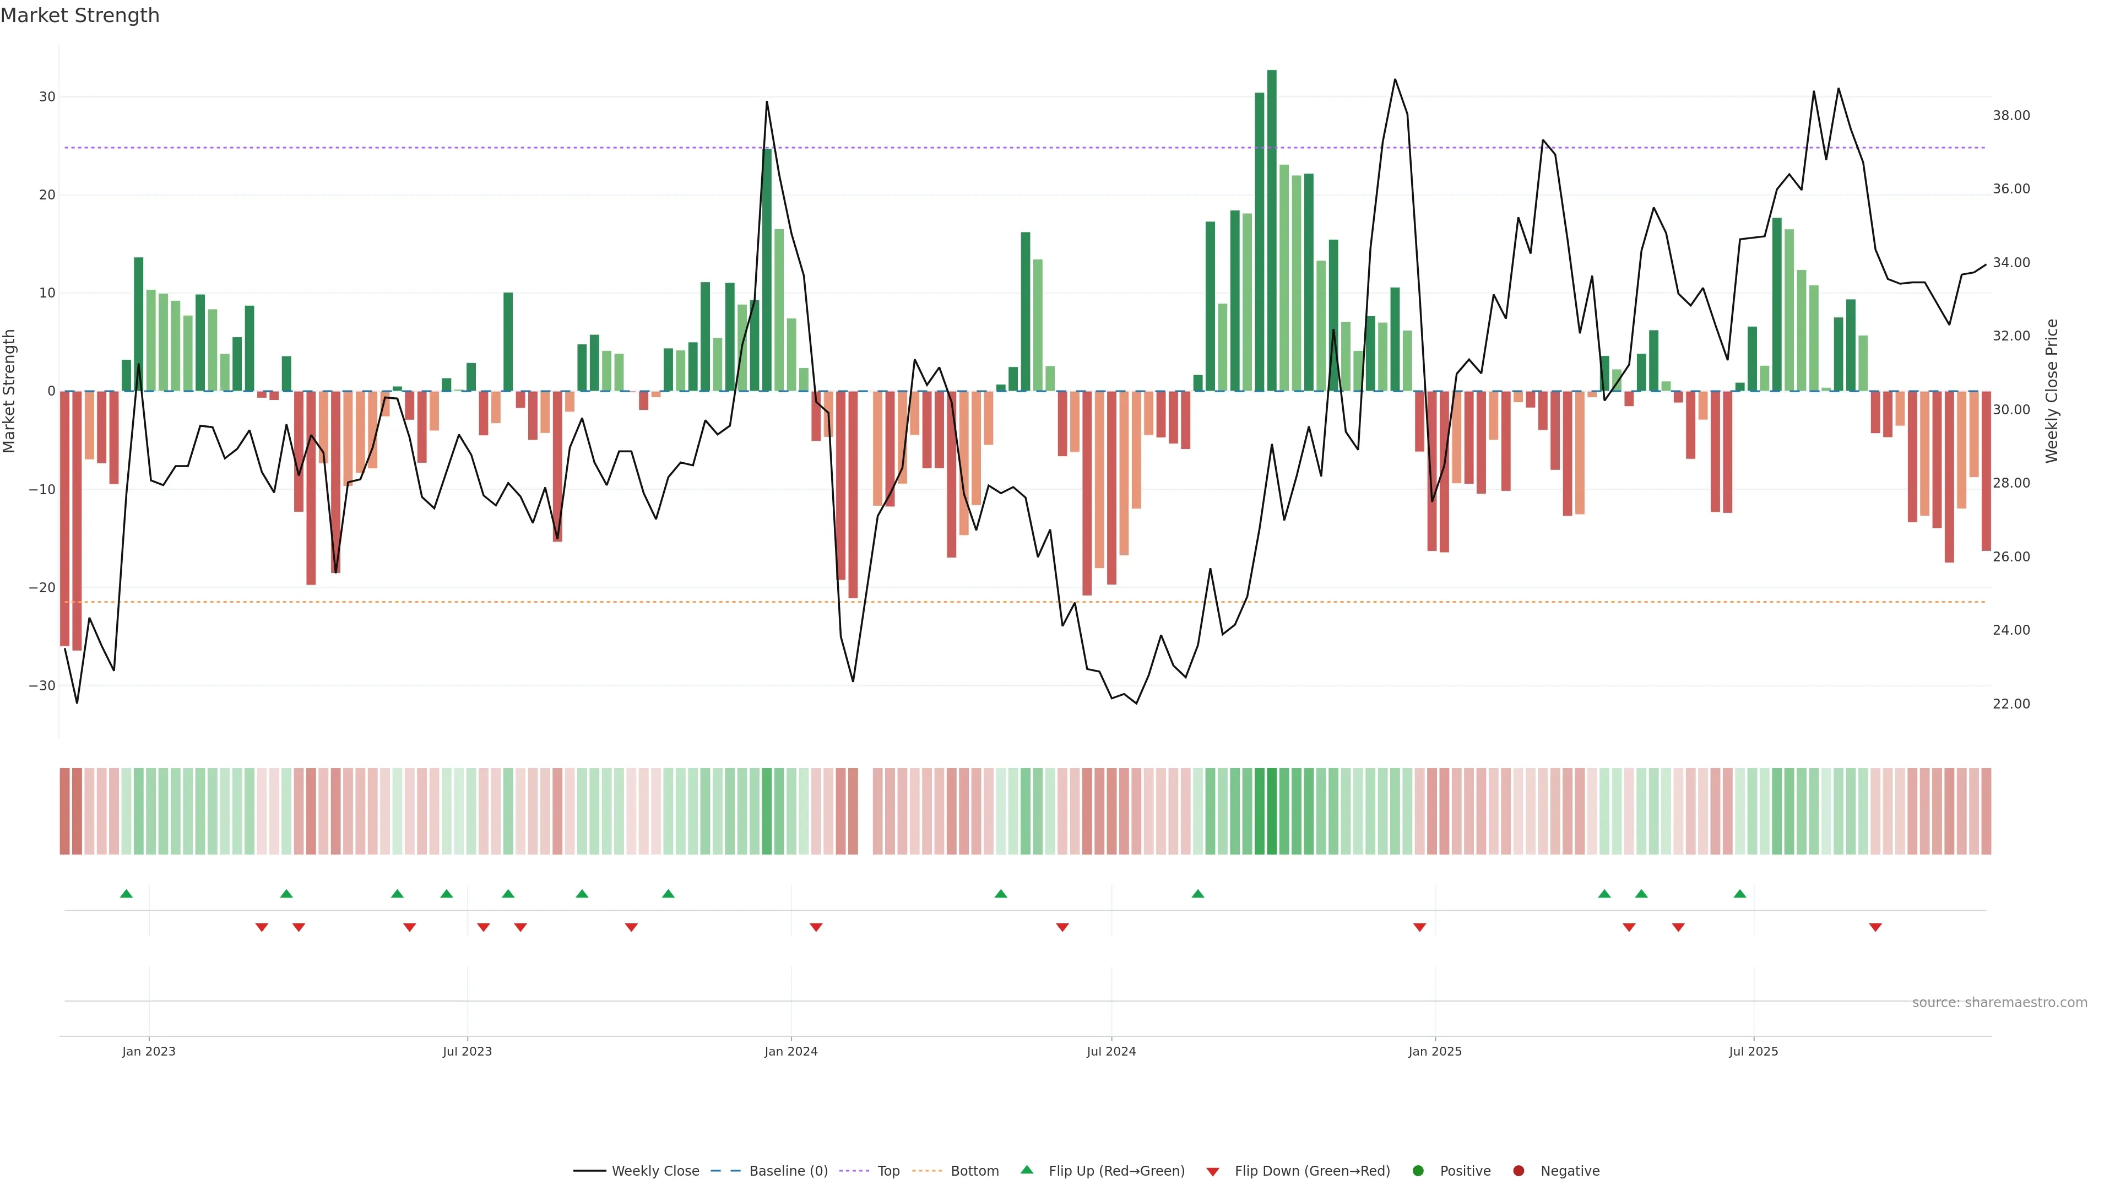The image size is (2115, 1190).
Task: Click the 38.00 price axis tick
Action: click(2011, 116)
